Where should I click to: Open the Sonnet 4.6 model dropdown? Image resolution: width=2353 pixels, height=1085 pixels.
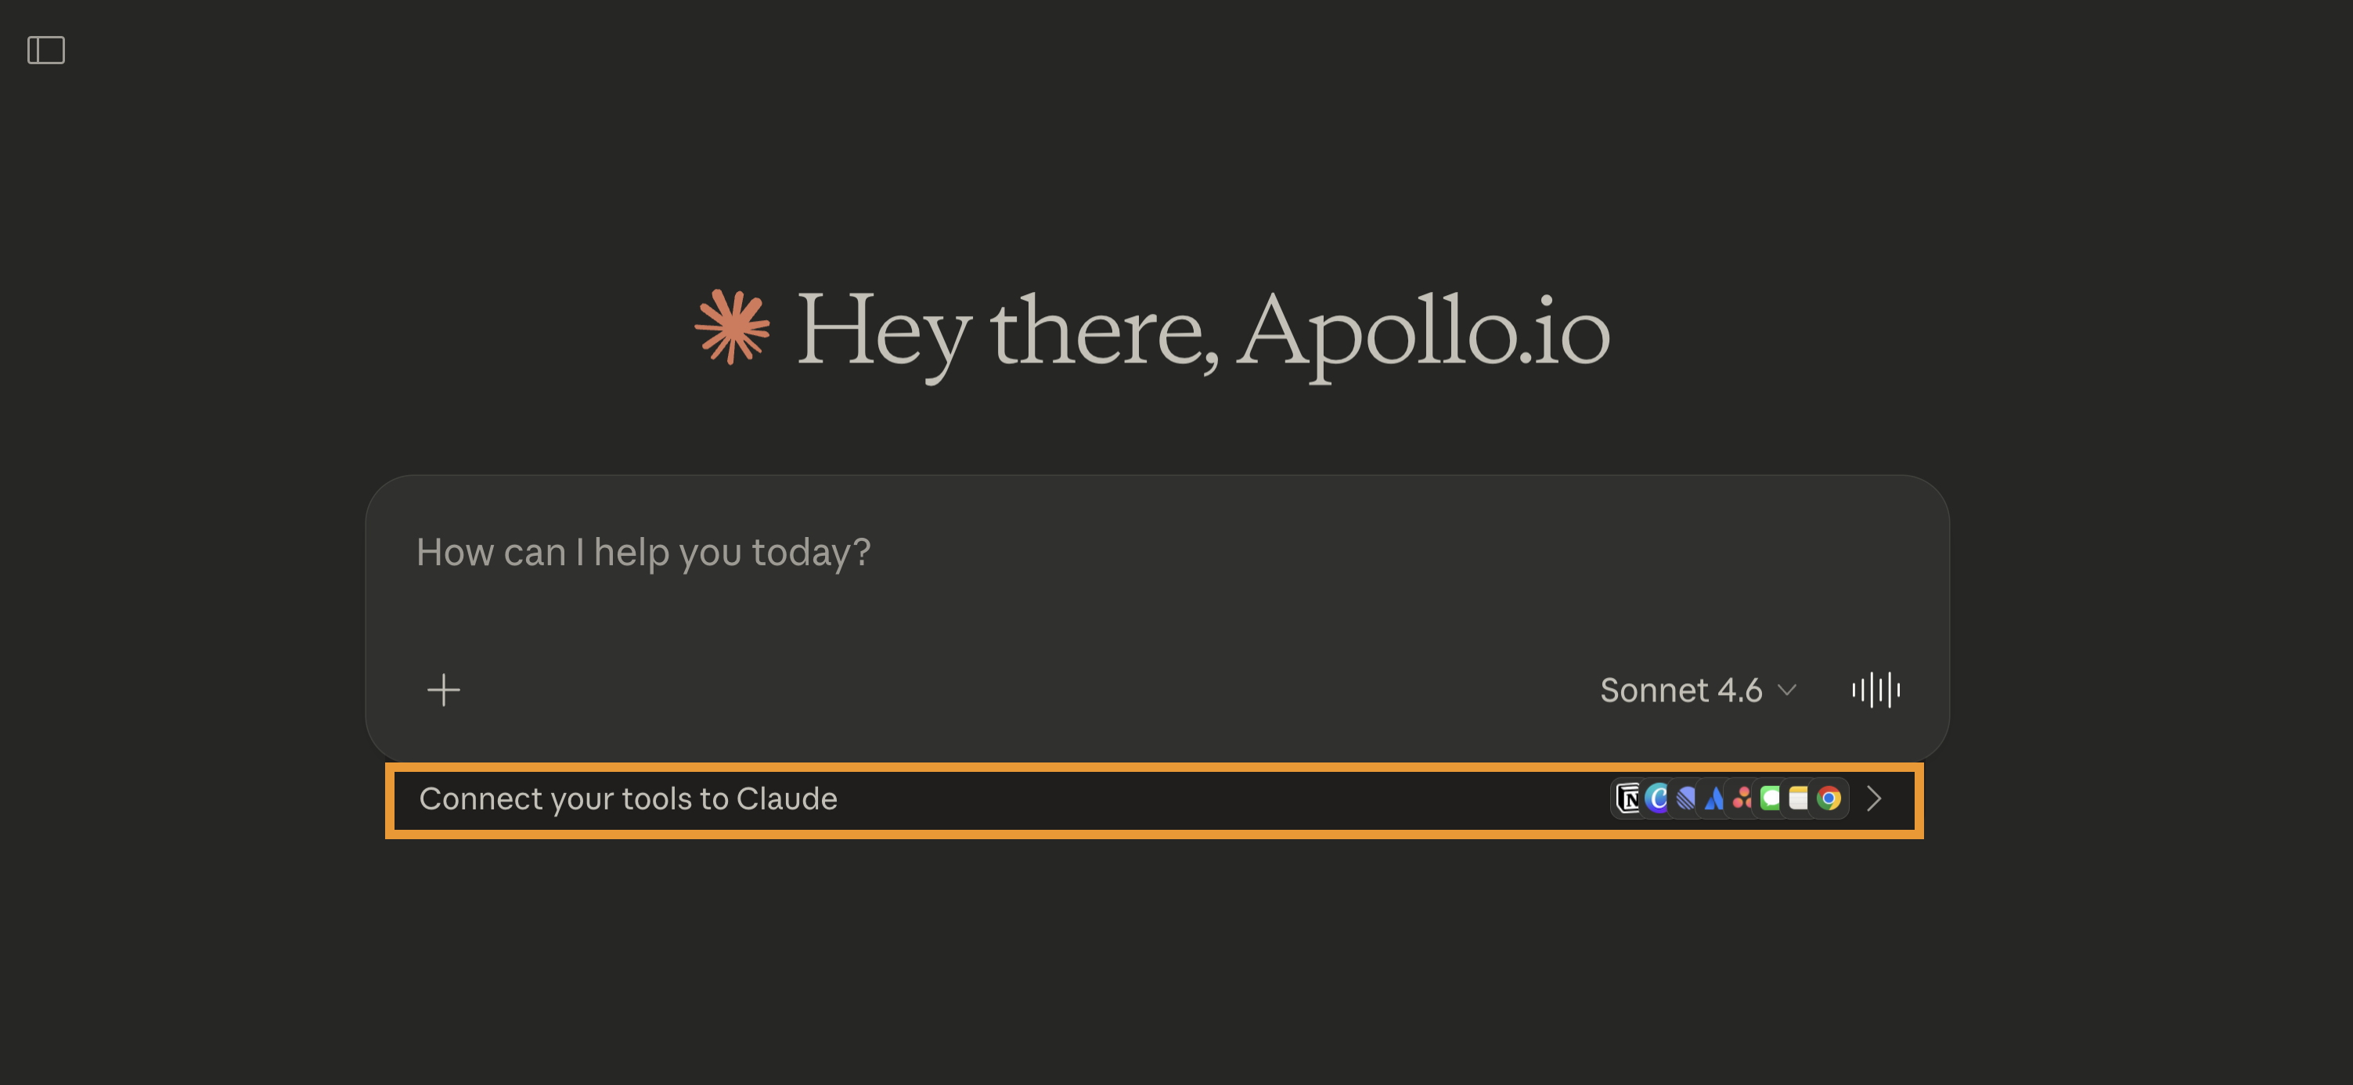tap(1697, 690)
